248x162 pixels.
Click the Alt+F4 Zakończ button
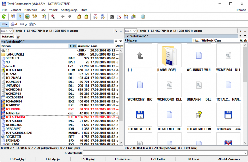click(229, 159)
